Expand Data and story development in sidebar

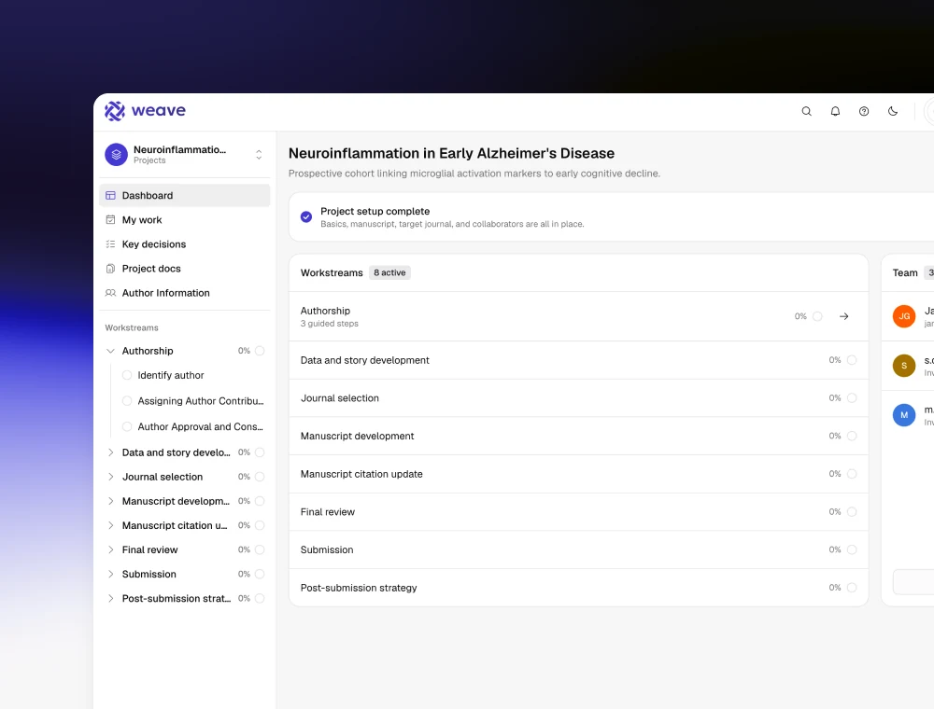(x=110, y=452)
